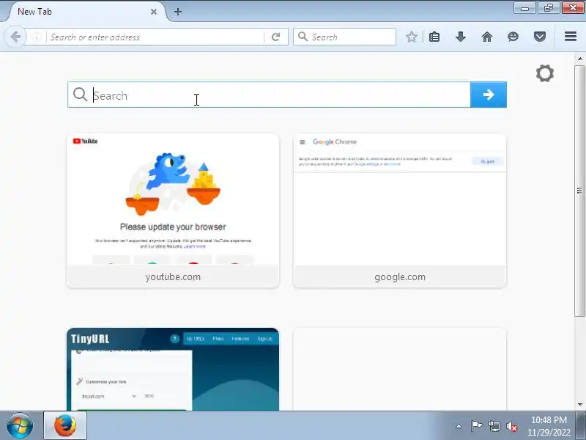Show hidden system tray icons
The image size is (586, 440).
pyautogui.click(x=459, y=426)
